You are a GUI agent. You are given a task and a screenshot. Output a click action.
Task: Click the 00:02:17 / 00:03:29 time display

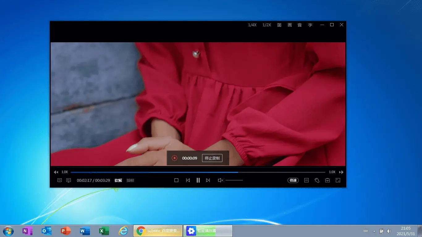(x=93, y=180)
